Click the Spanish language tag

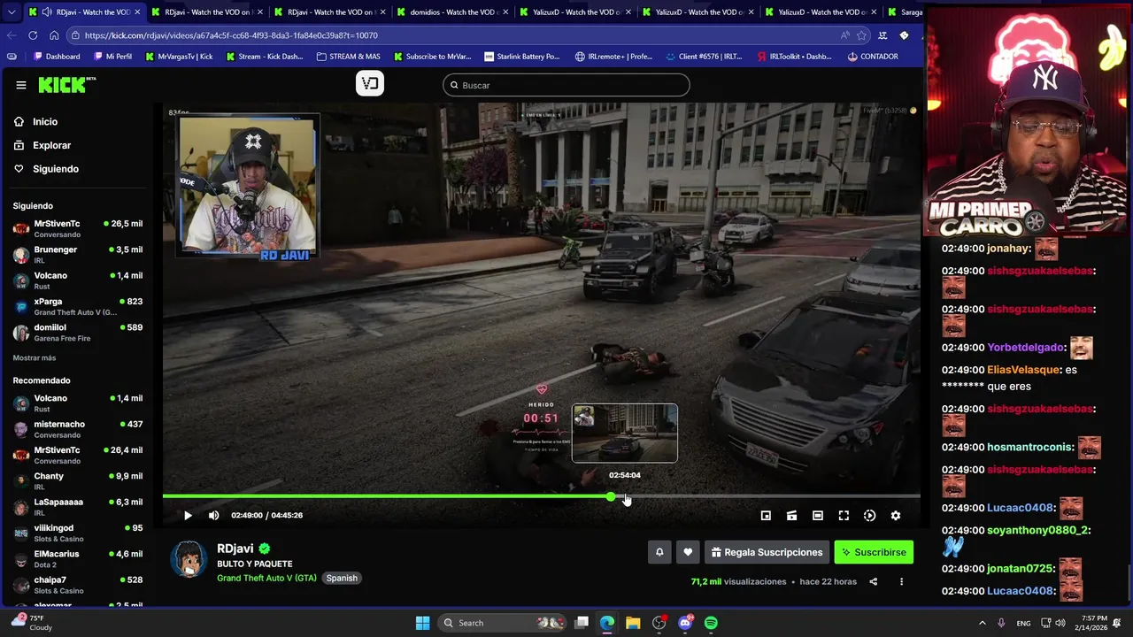(342, 578)
